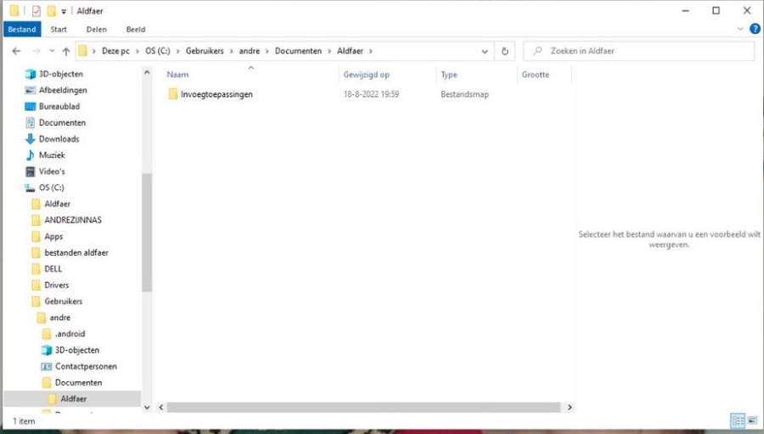Click the Help question mark icon
Viewport: 764px width, 434px height.
[755, 29]
